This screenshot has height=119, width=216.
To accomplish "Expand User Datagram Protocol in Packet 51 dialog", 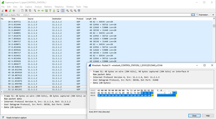I will [91, 80].
